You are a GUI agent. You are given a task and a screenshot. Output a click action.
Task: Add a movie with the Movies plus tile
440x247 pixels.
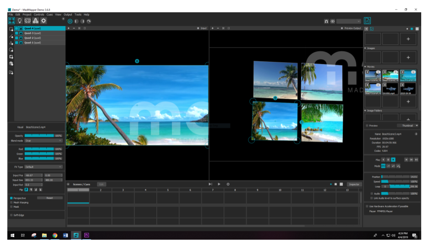pos(408,102)
